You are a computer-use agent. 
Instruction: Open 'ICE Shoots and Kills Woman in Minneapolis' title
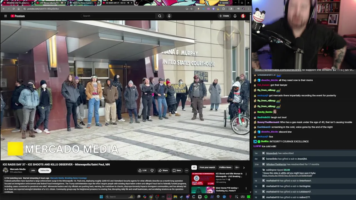pyautogui.click(x=229, y=175)
